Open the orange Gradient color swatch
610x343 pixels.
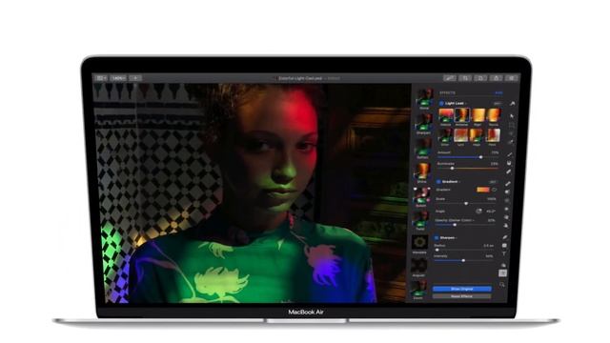point(483,190)
